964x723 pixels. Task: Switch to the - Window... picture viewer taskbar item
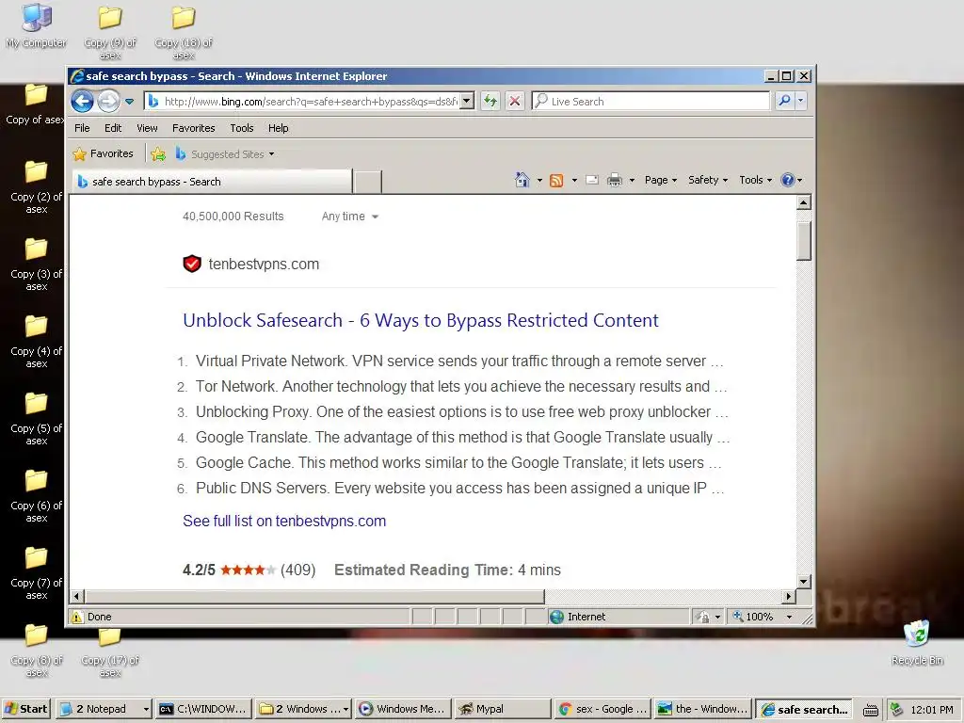(702, 709)
